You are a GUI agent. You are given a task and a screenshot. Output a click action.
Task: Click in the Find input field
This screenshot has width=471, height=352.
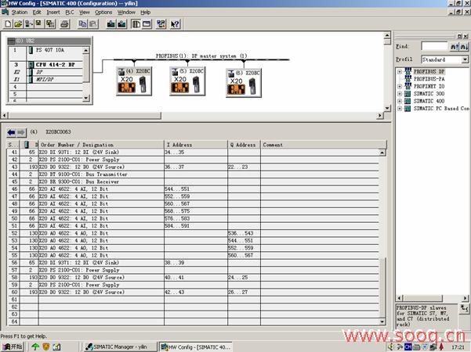click(x=437, y=47)
